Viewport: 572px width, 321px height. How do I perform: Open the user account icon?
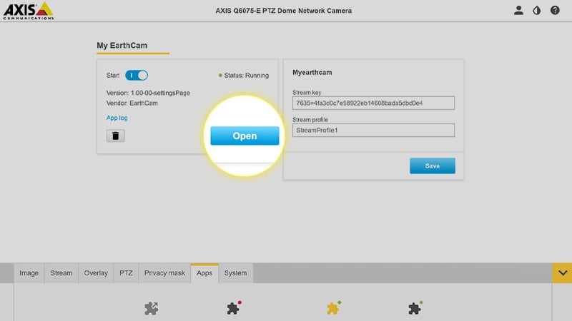tap(518, 10)
